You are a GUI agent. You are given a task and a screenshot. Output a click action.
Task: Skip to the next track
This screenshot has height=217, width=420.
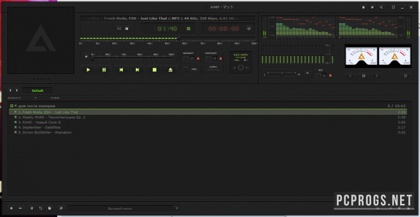[x=137, y=70]
